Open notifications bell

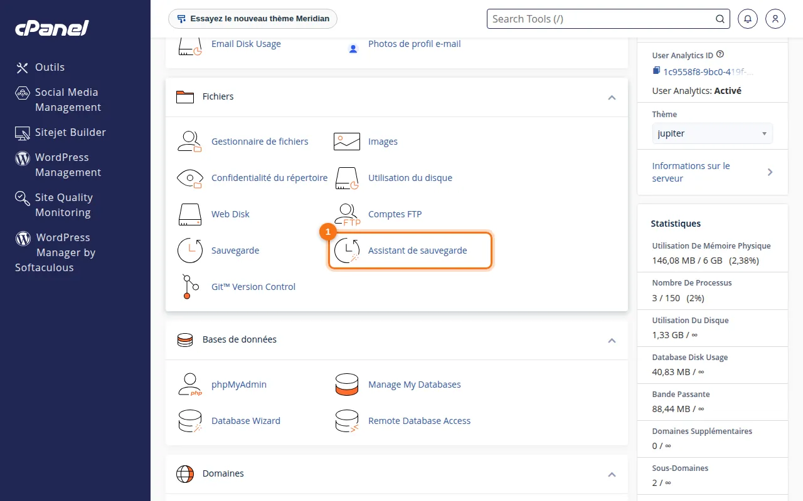(747, 19)
